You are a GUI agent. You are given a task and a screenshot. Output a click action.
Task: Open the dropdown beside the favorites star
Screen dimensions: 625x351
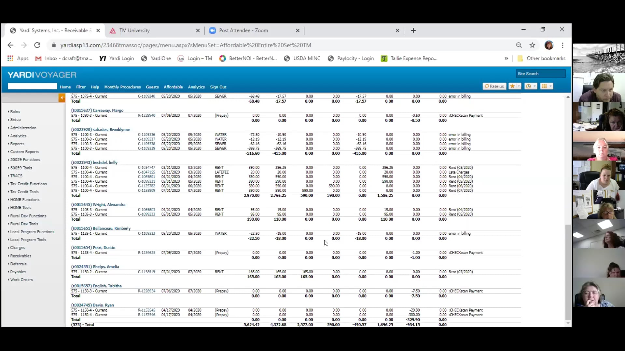click(x=518, y=86)
